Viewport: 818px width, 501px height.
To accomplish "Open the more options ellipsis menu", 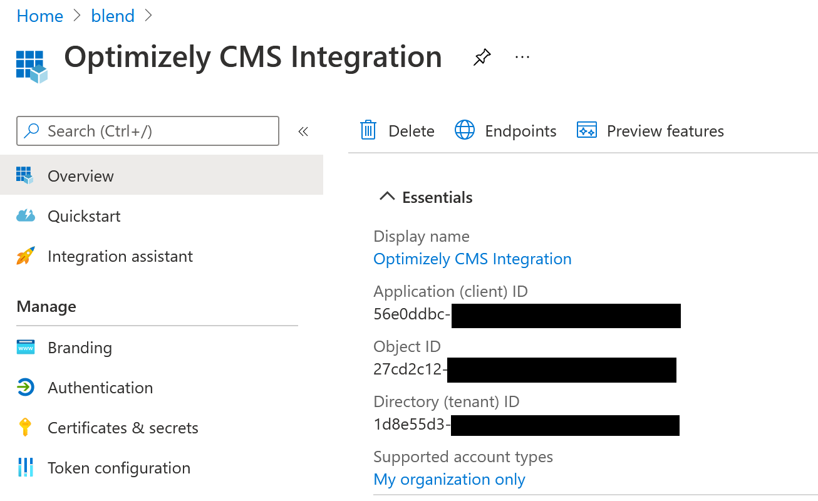I will pyautogui.click(x=522, y=56).
